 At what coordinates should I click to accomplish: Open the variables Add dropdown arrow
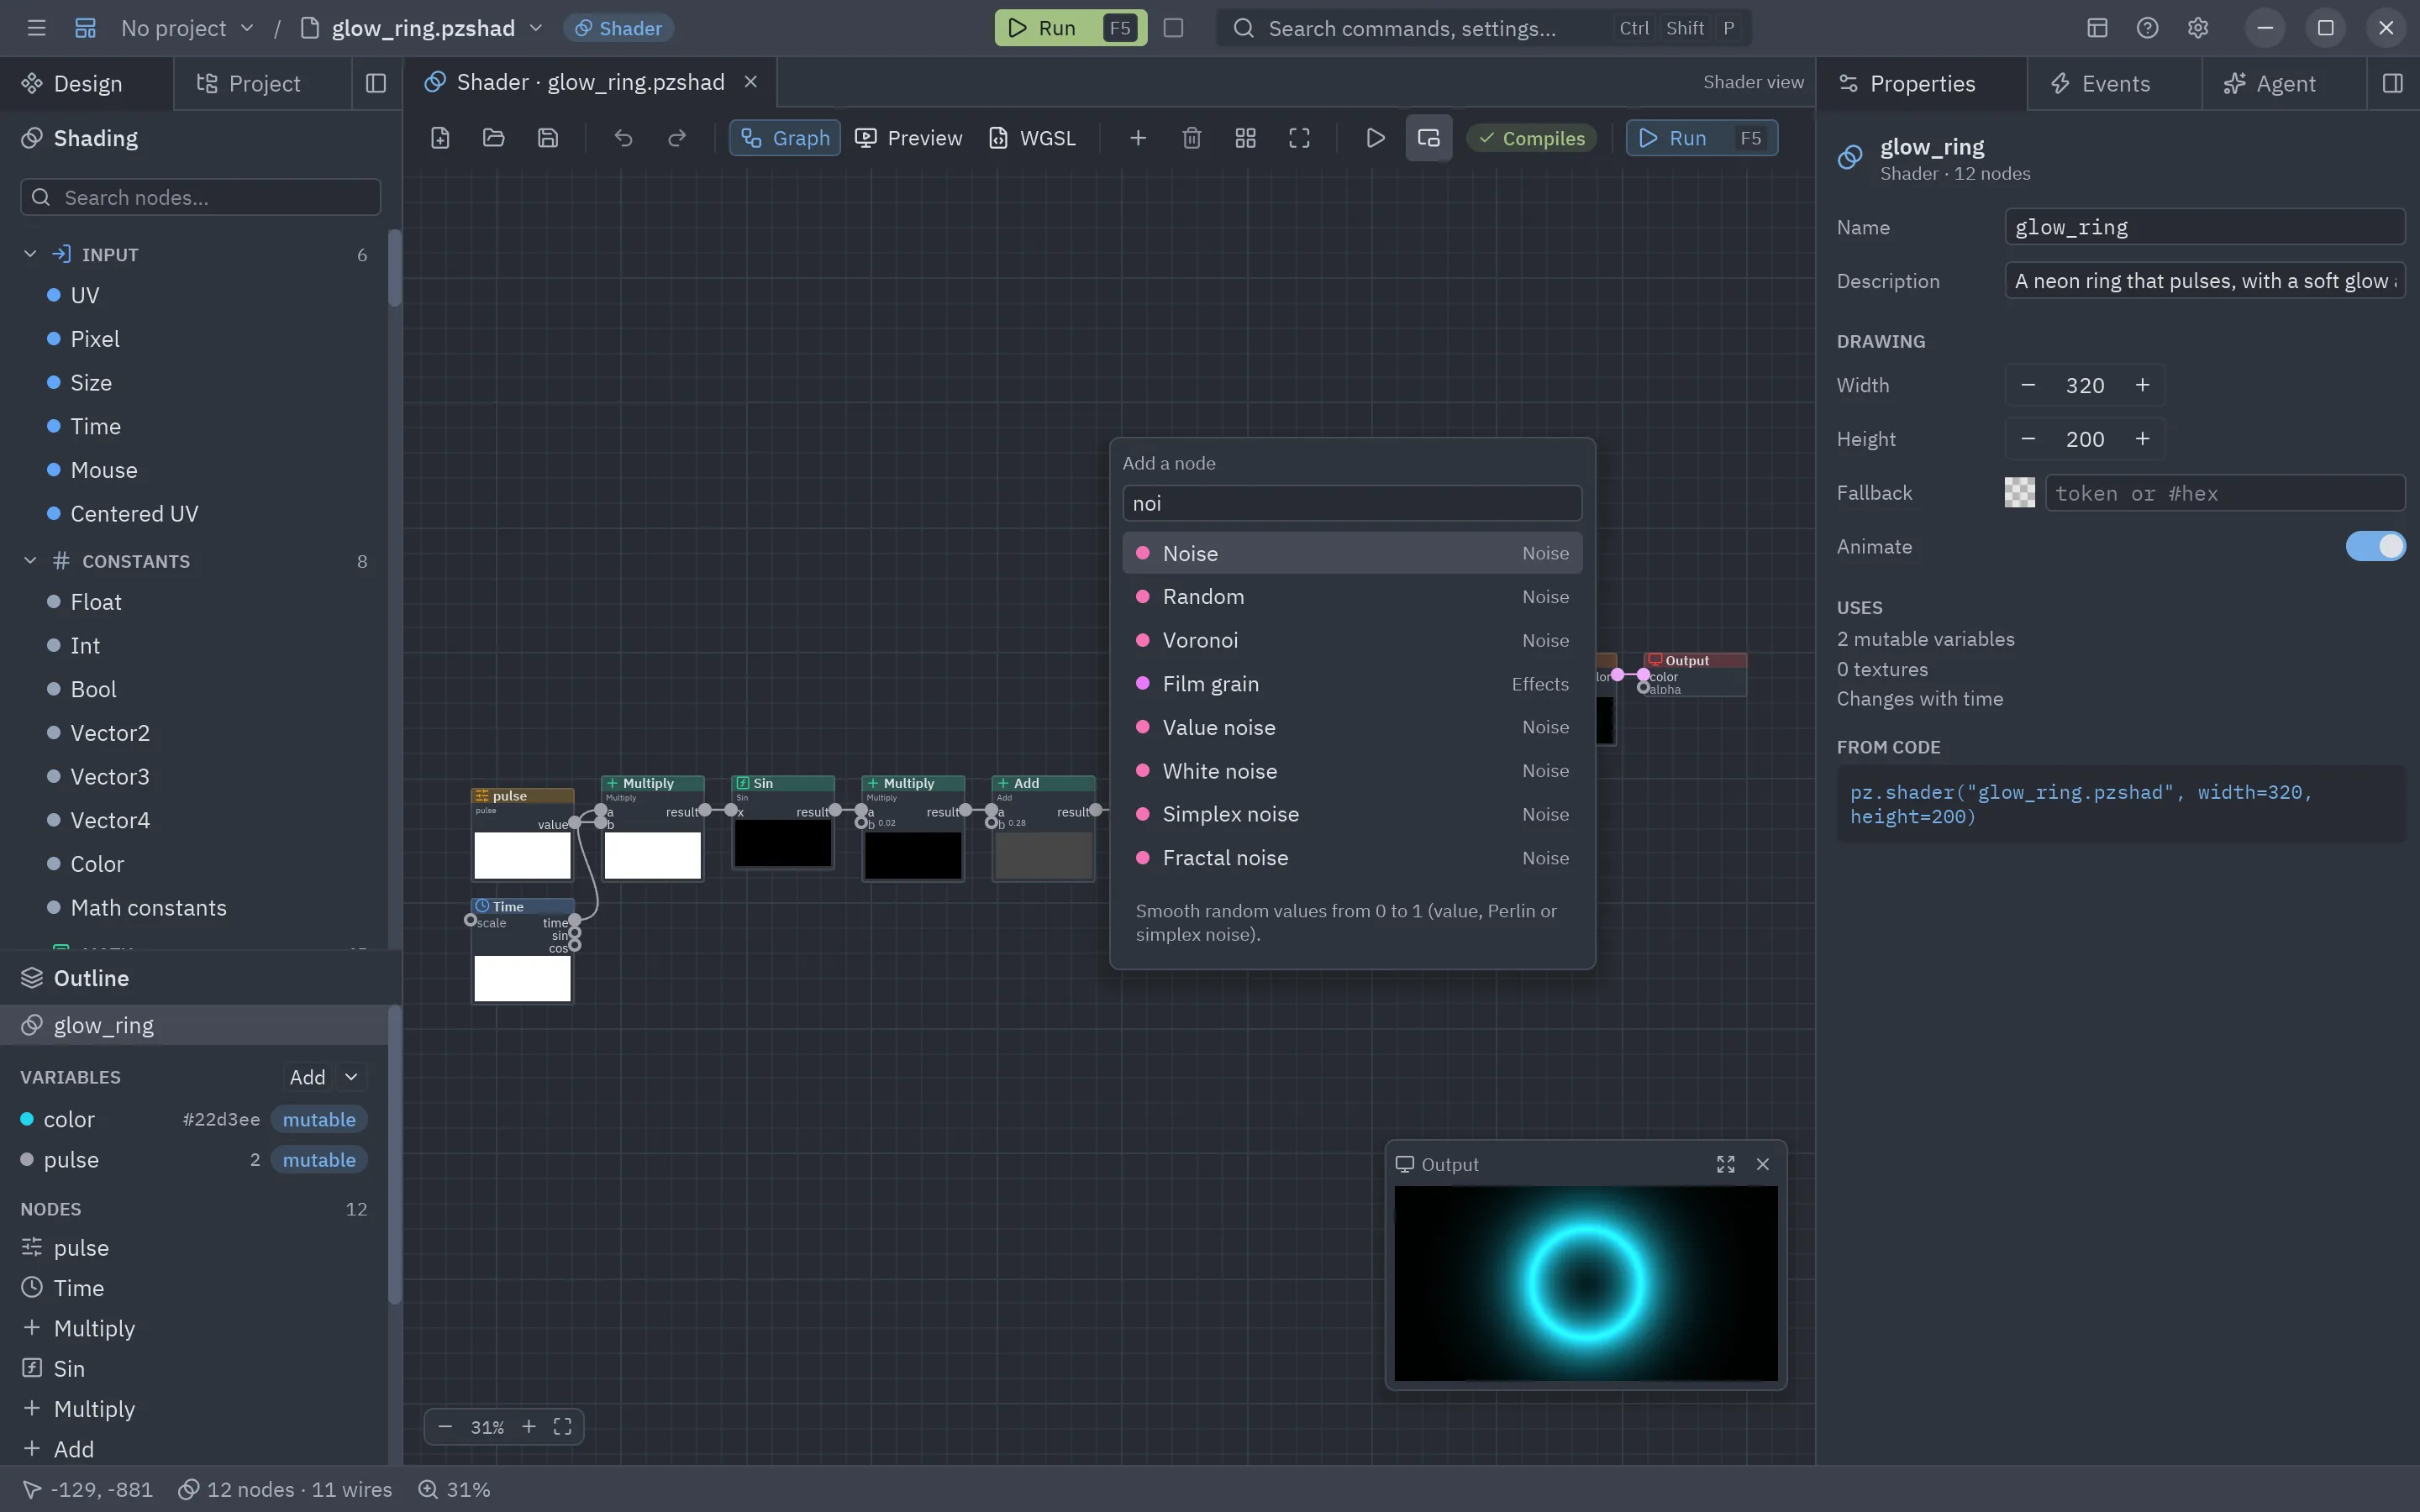(x=351, y=1077)
